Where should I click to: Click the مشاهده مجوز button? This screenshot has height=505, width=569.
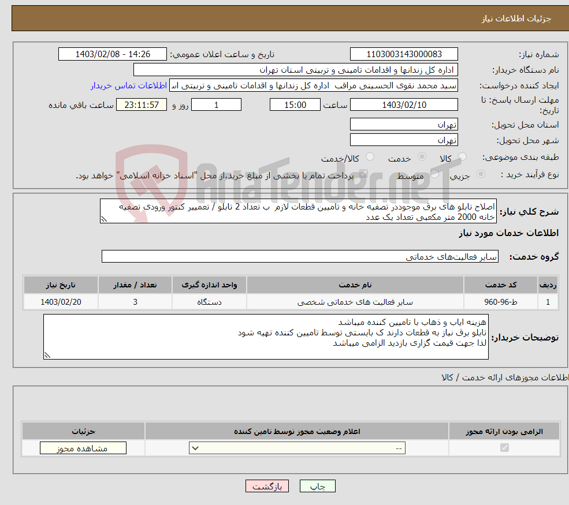83,448
